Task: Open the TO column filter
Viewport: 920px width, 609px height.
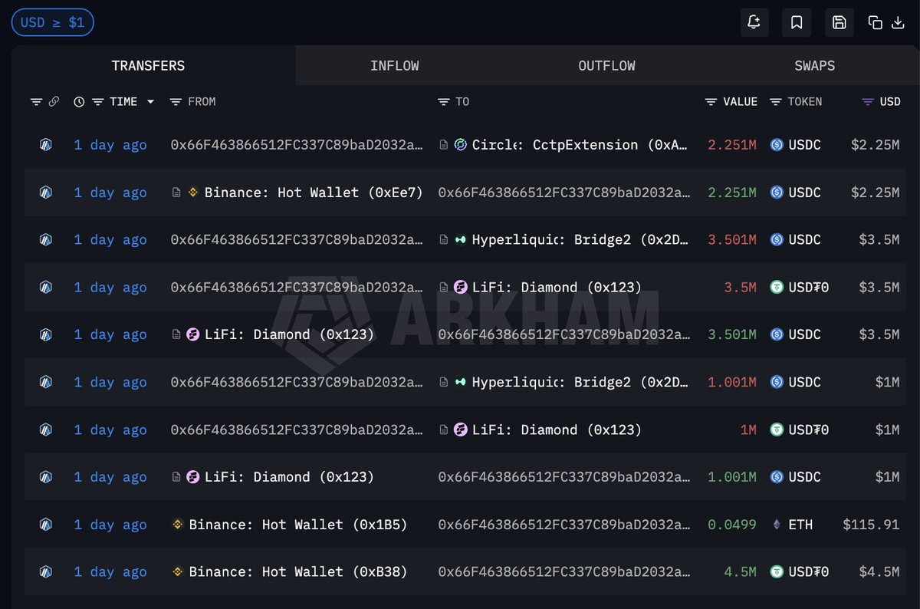Action: click(443, 101)
